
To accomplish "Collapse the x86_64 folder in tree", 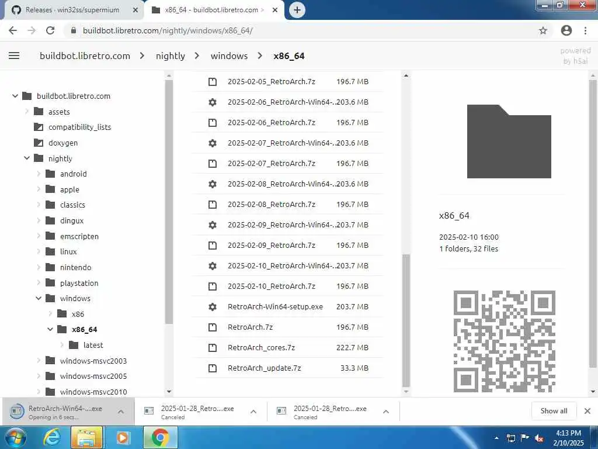I will [50, 329].
